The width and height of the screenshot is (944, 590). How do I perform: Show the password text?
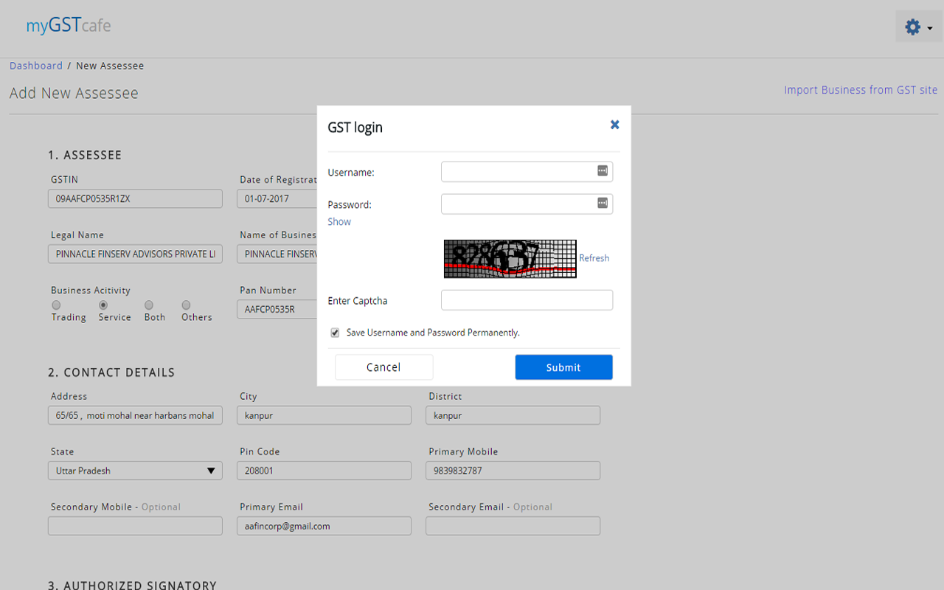coord(339,221)
